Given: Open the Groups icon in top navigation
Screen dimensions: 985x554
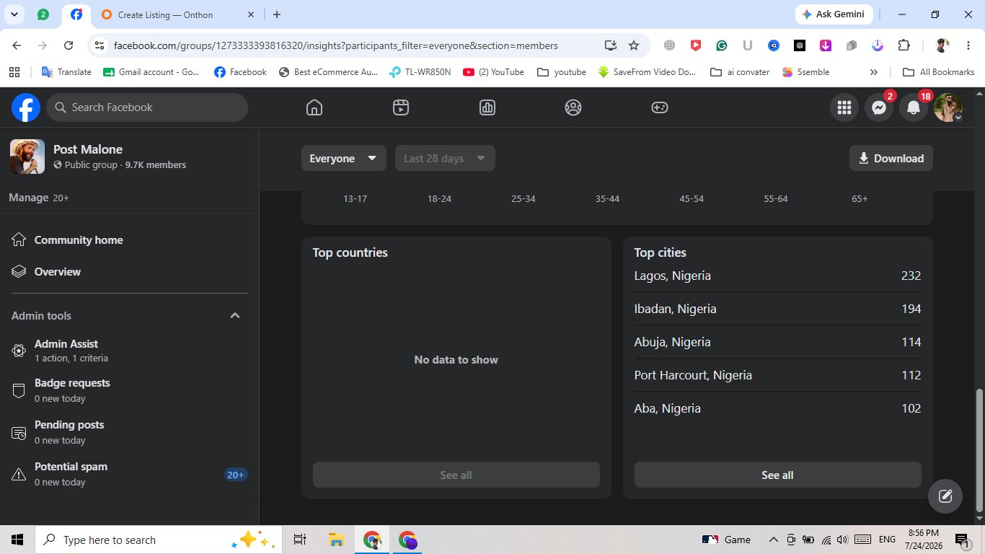Looking at the screenshot, I should (x=573, y=107).
